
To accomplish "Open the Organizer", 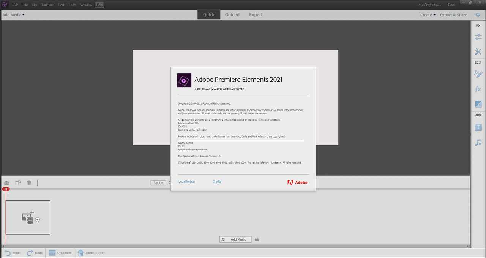I will [60, 253].
